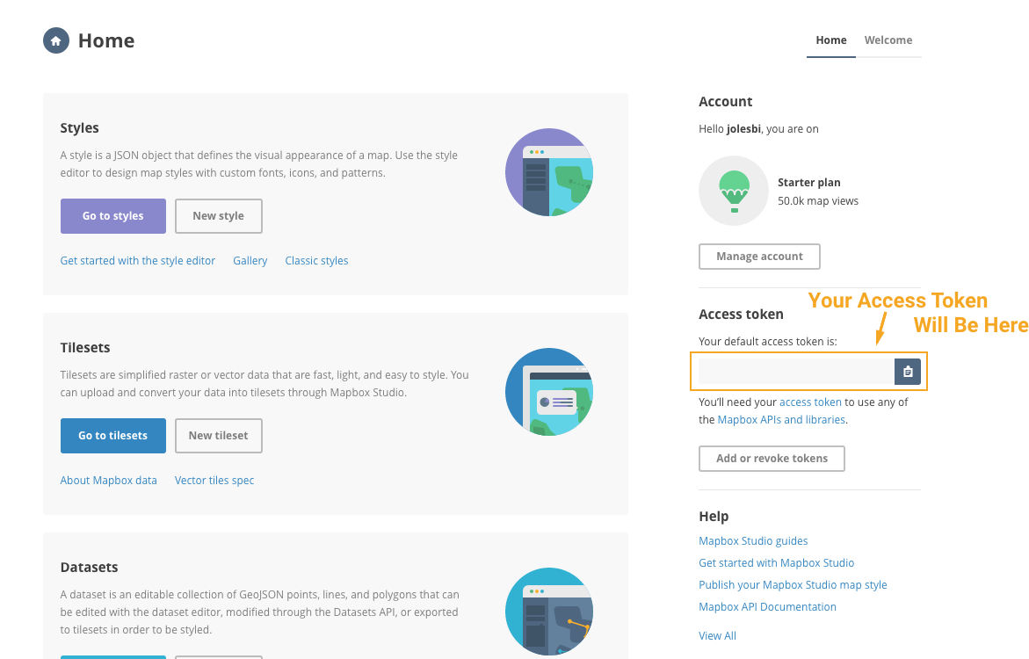Open the Gallery link
This screenshot has height=659, width=1029.
click(250, 260)
